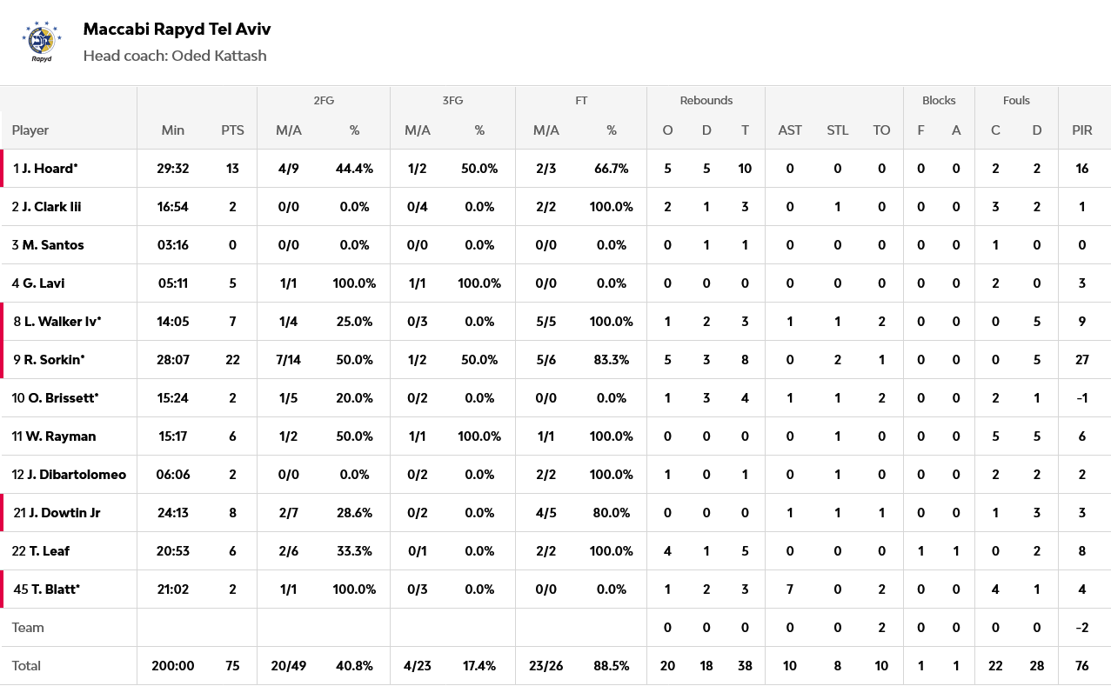Select the Player column header

pos(30,130)
